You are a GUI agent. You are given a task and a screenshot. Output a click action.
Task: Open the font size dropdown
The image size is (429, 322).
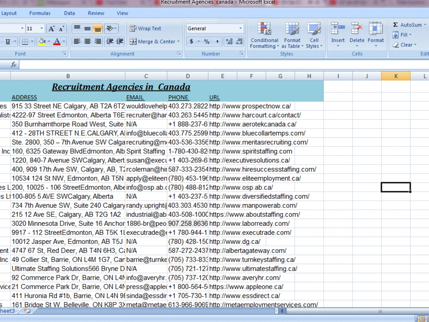[42, 28]
